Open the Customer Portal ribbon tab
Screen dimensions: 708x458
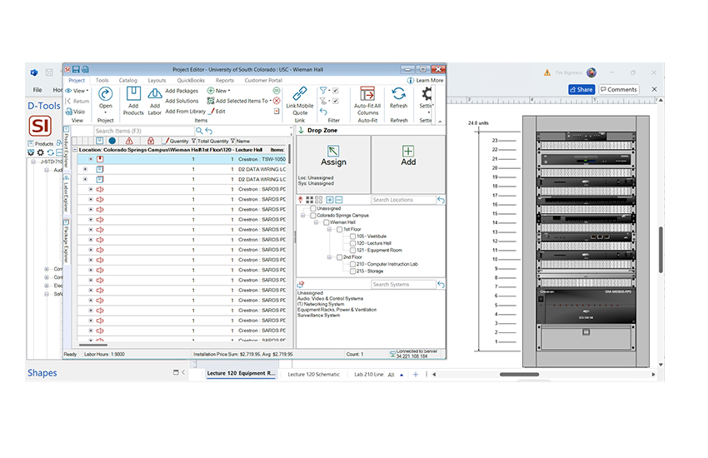263,80
